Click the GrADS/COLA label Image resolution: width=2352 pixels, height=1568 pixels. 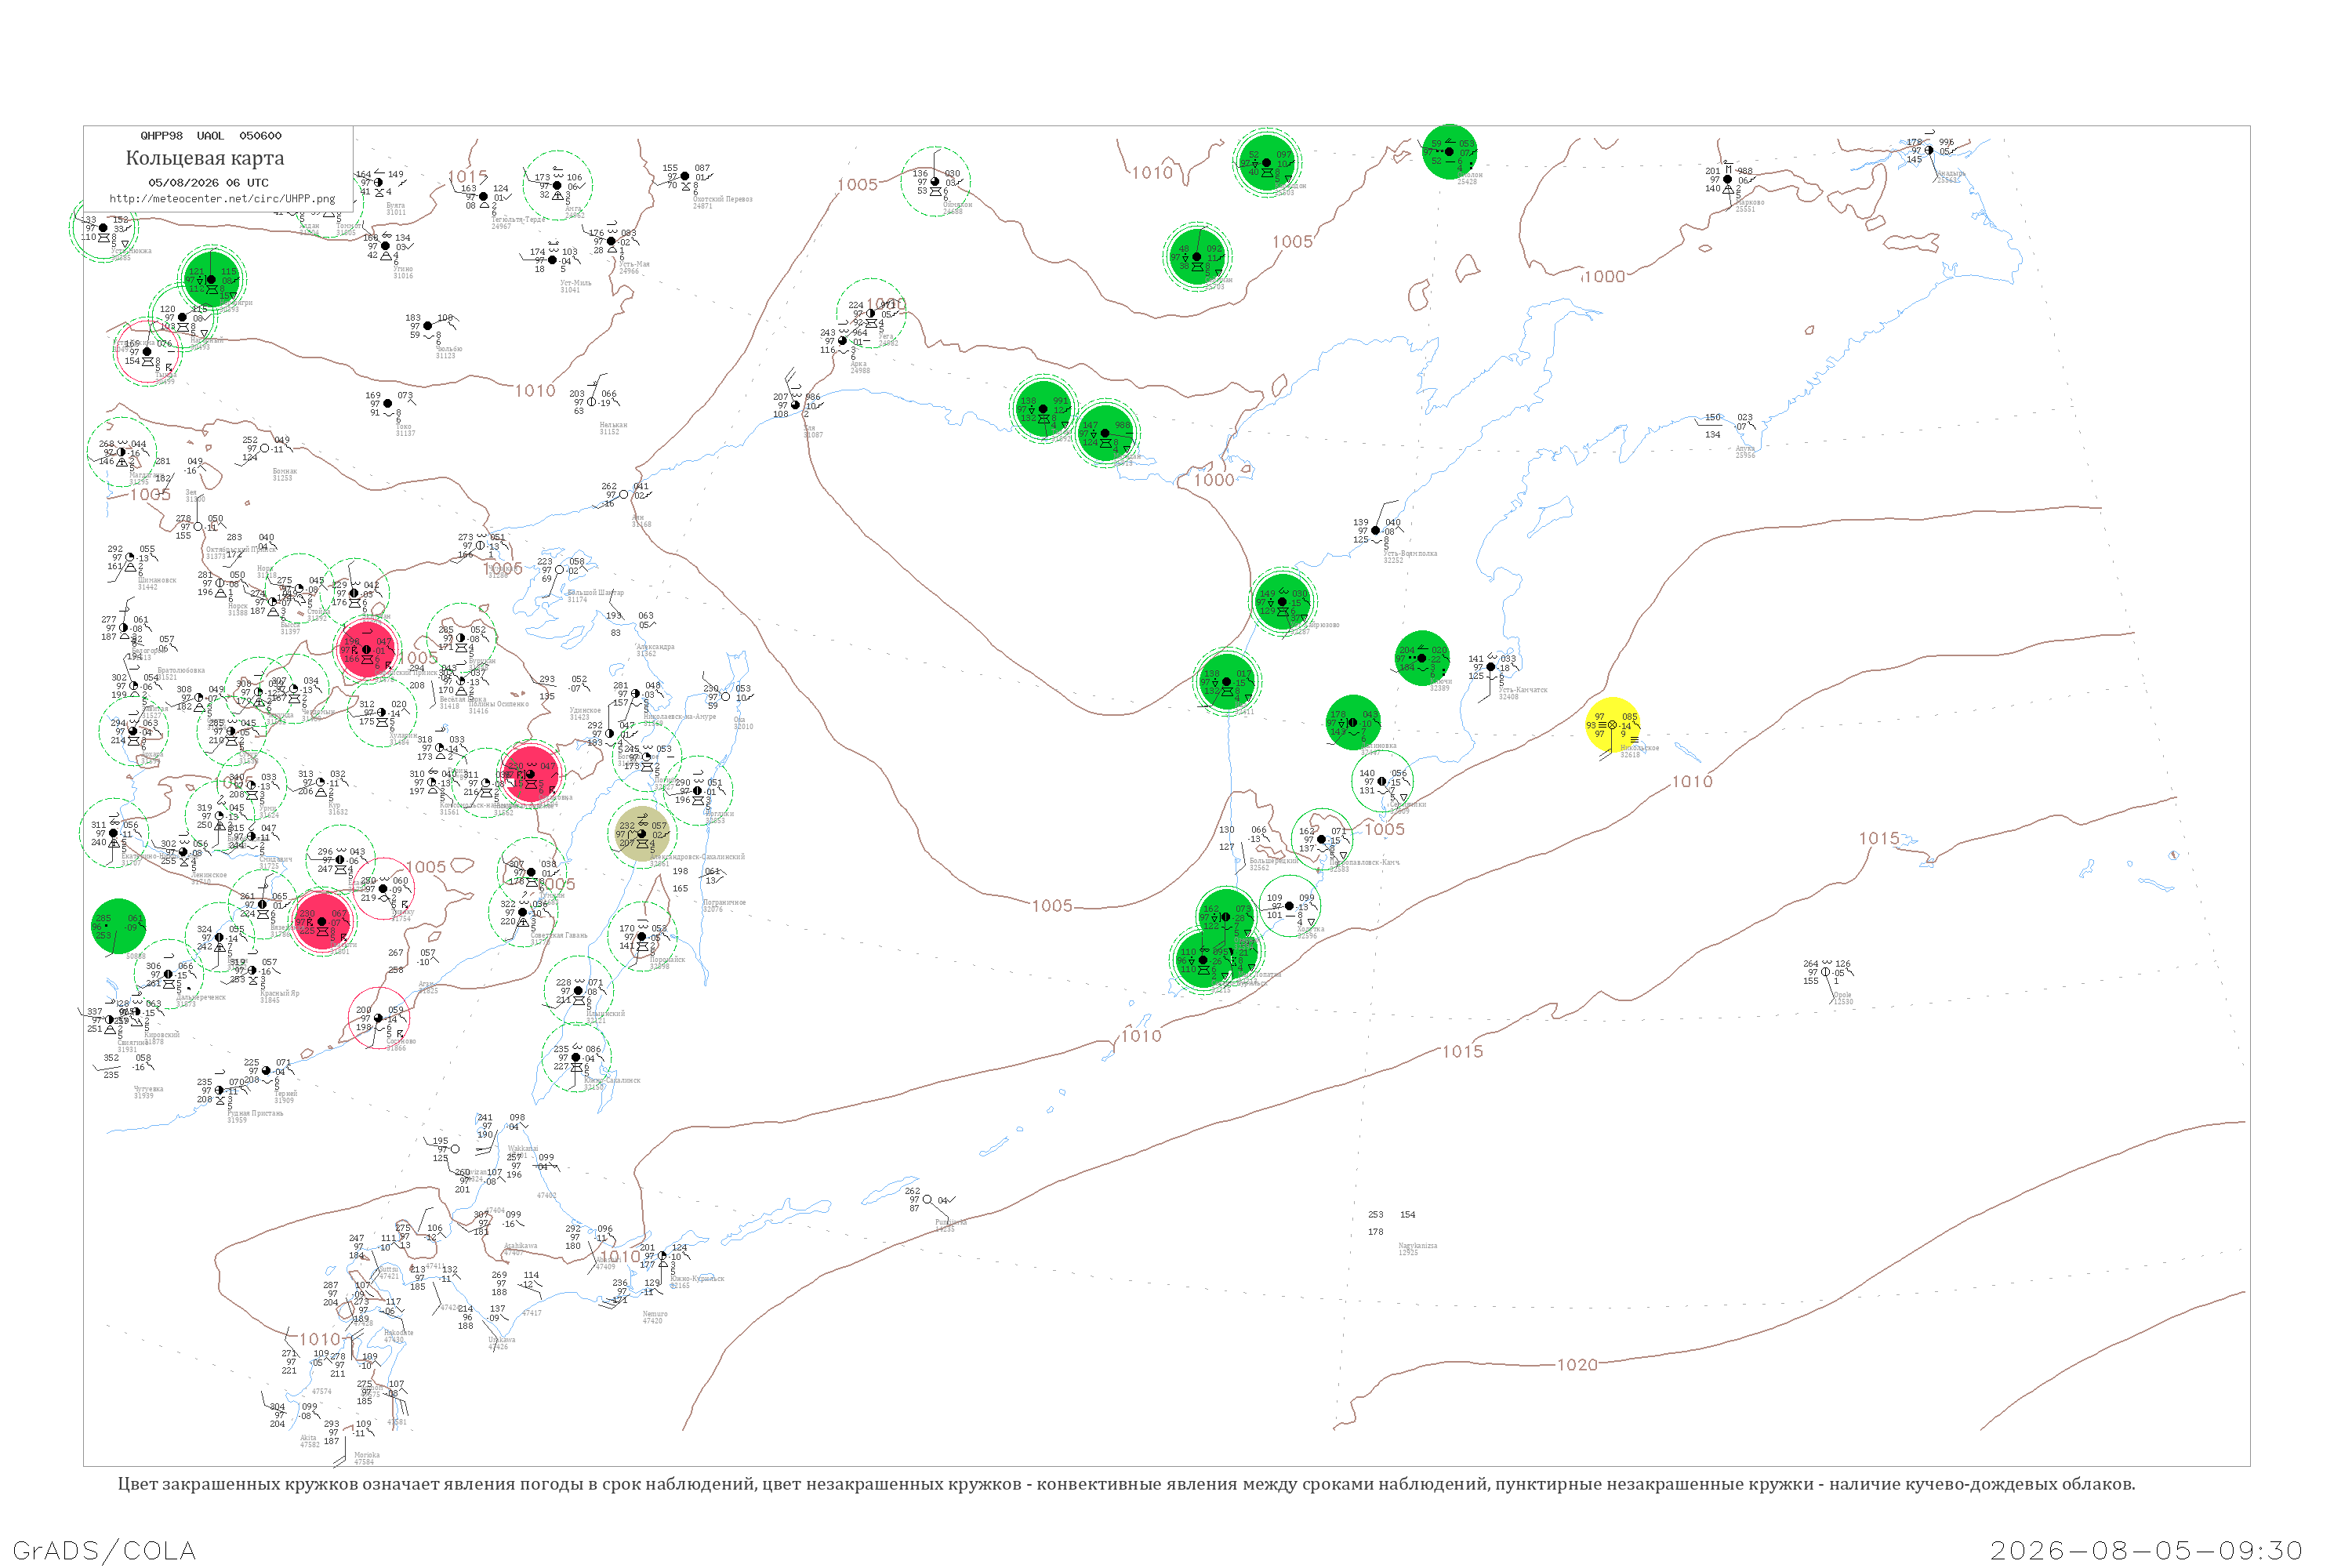click(x=104, y=1550)
